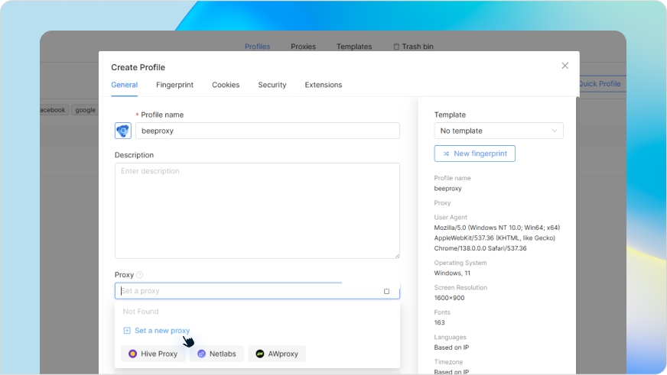
Task: Click the small square icon in proxy field
Action: pyautogui.click(x=386, y=291)
